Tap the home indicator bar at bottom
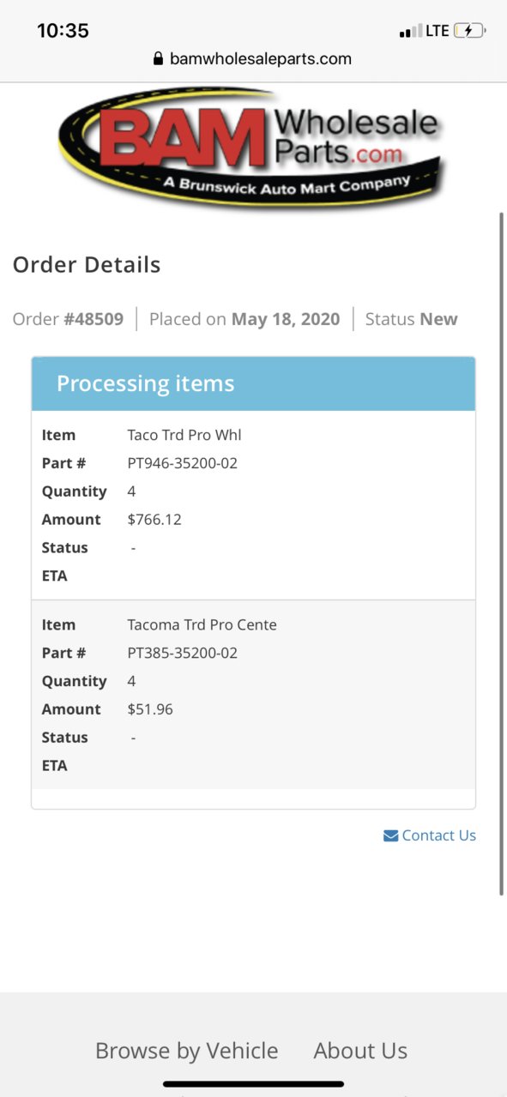 click(x=253, y=1084)
